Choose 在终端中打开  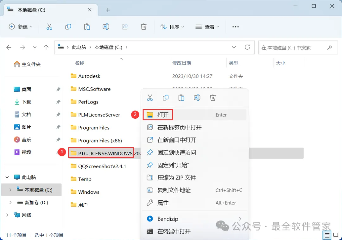(194, 231)
